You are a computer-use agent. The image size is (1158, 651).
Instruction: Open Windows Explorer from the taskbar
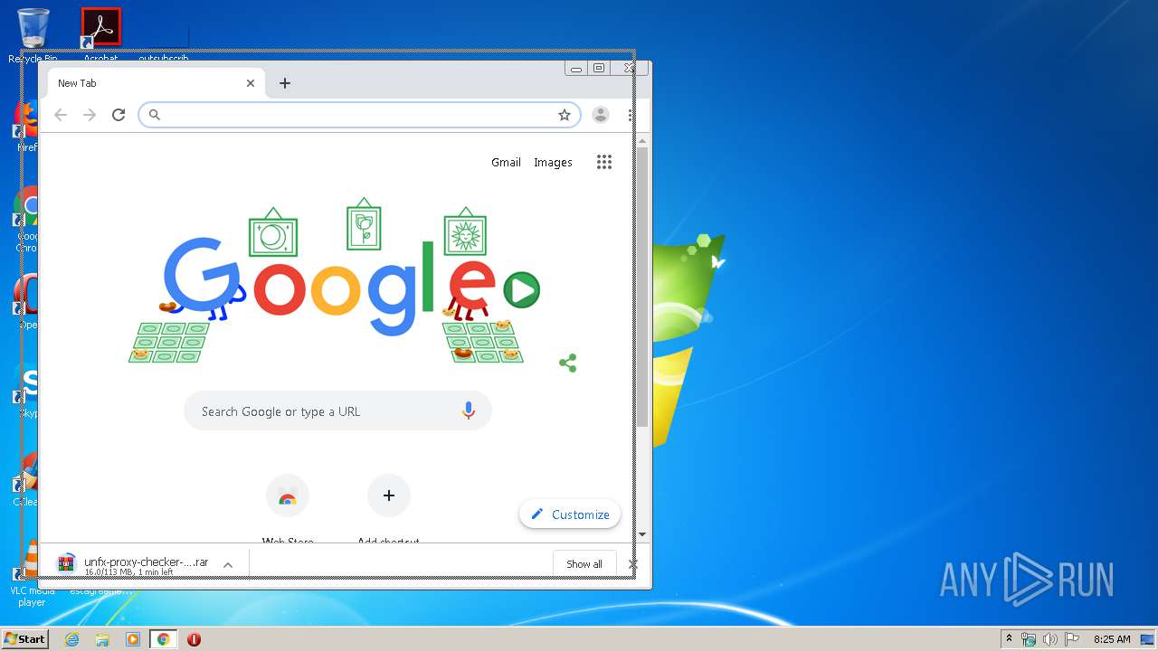pyautogui.click(x=102, y=639)
